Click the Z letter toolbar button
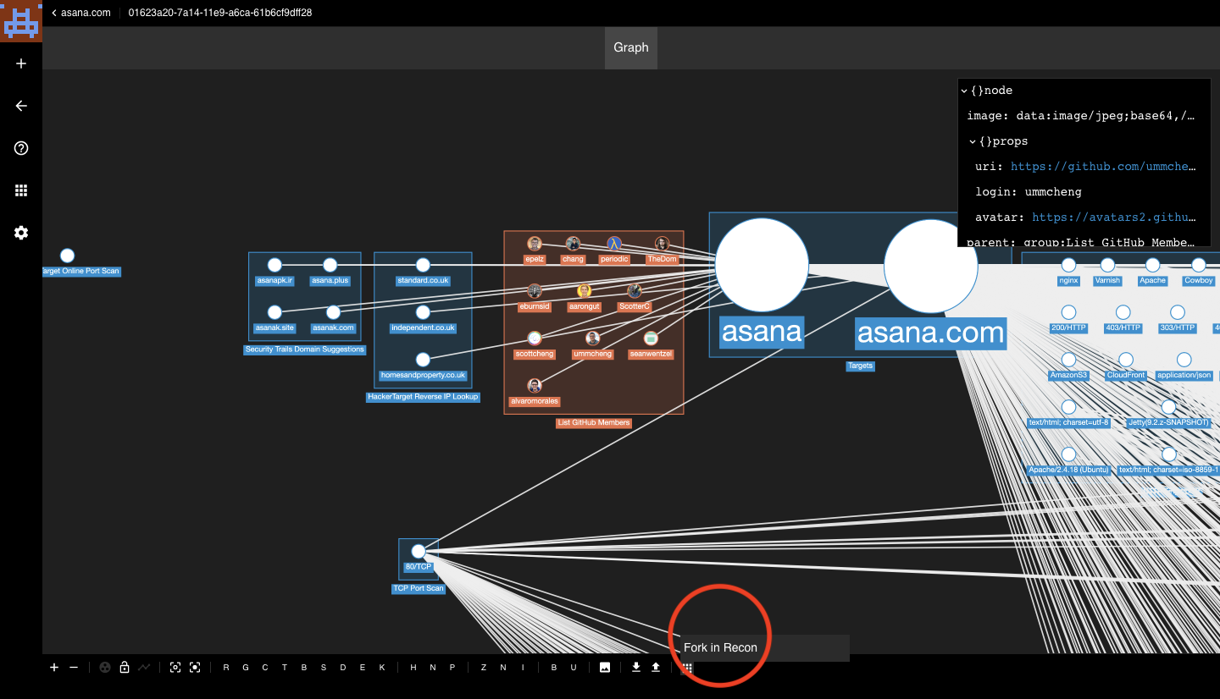This screenshot has height=699, width=1220. point(484,668)
